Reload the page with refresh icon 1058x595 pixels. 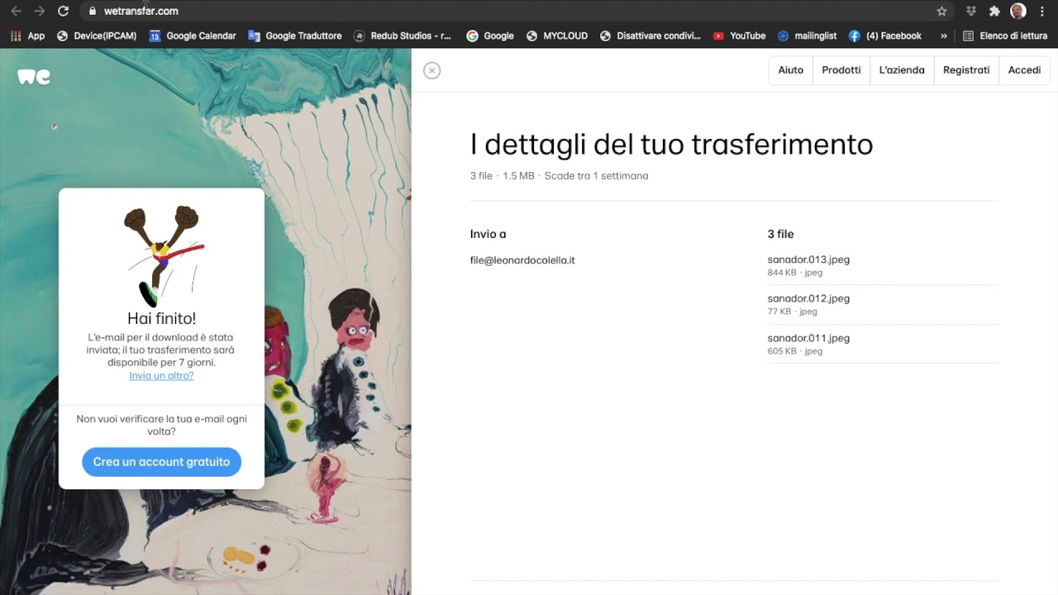pyautogui.click(x=63, y=11)
